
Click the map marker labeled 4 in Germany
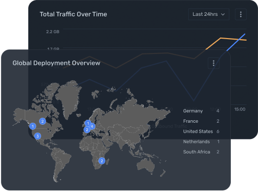92,126
